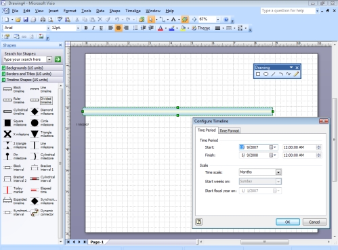338x250 pixels.
Task: Confirm with the OK button
Action: 288,222
